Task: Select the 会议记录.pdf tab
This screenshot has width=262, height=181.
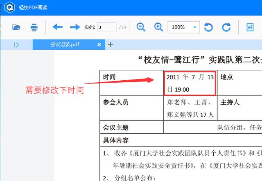Action: click(69, 44)
